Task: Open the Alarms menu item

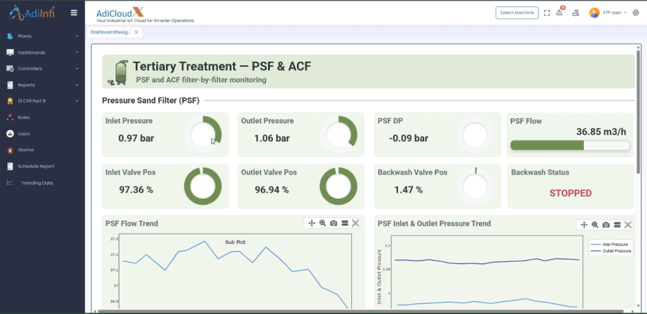Action: pyautogui.click(x=25, y=150)
